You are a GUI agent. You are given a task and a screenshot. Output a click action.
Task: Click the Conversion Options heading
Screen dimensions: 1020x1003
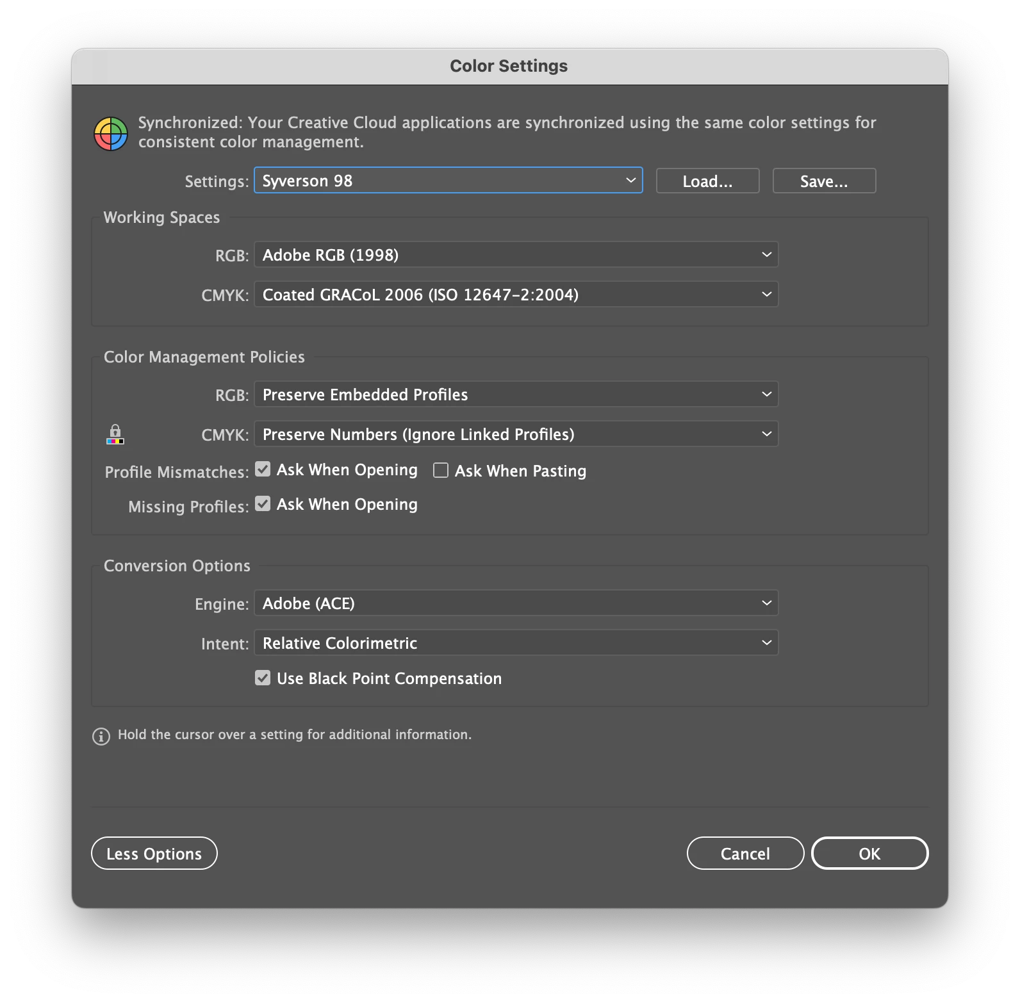(x=177, y=566)
